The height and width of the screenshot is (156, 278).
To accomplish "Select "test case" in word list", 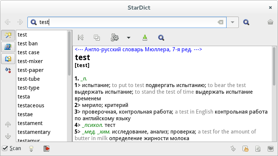I will click(x=28, y=52).
